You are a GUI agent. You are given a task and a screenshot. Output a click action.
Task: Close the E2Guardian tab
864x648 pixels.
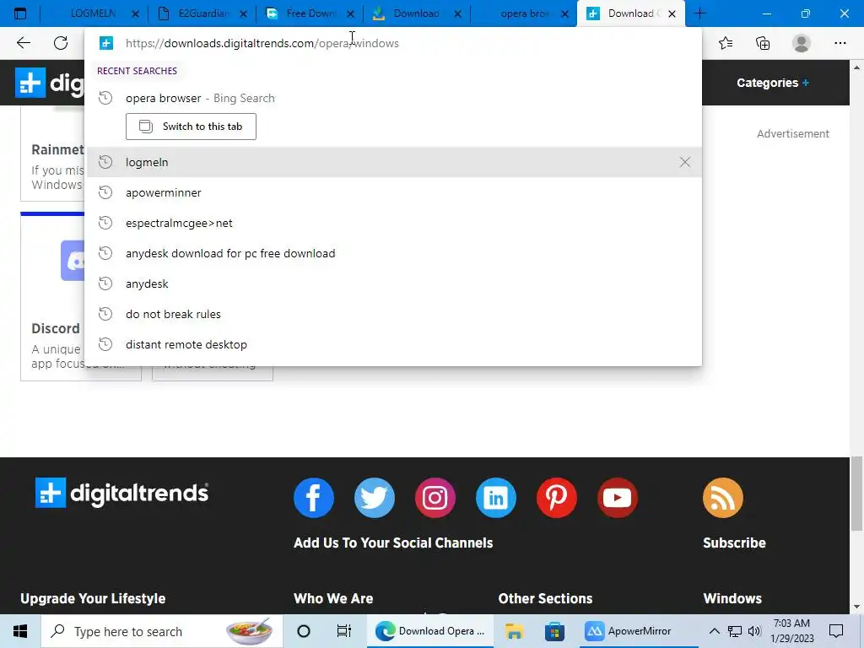tap(243, 14)
